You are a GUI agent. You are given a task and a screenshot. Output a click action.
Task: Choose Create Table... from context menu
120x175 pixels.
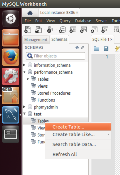coord(78,127)
